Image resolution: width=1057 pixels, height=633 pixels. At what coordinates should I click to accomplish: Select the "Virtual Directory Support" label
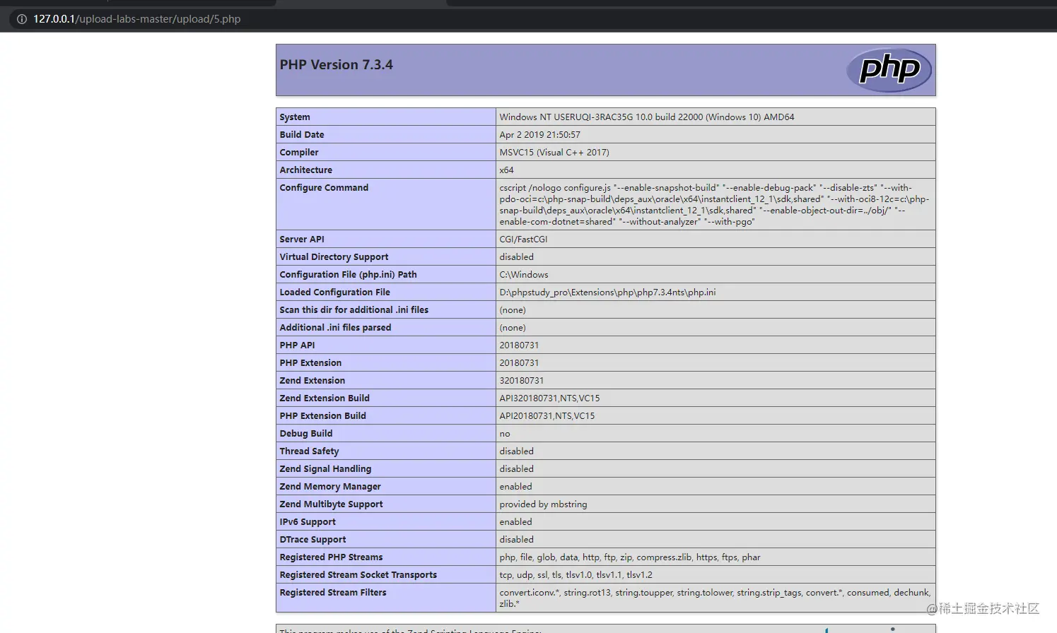click(334, 257)
